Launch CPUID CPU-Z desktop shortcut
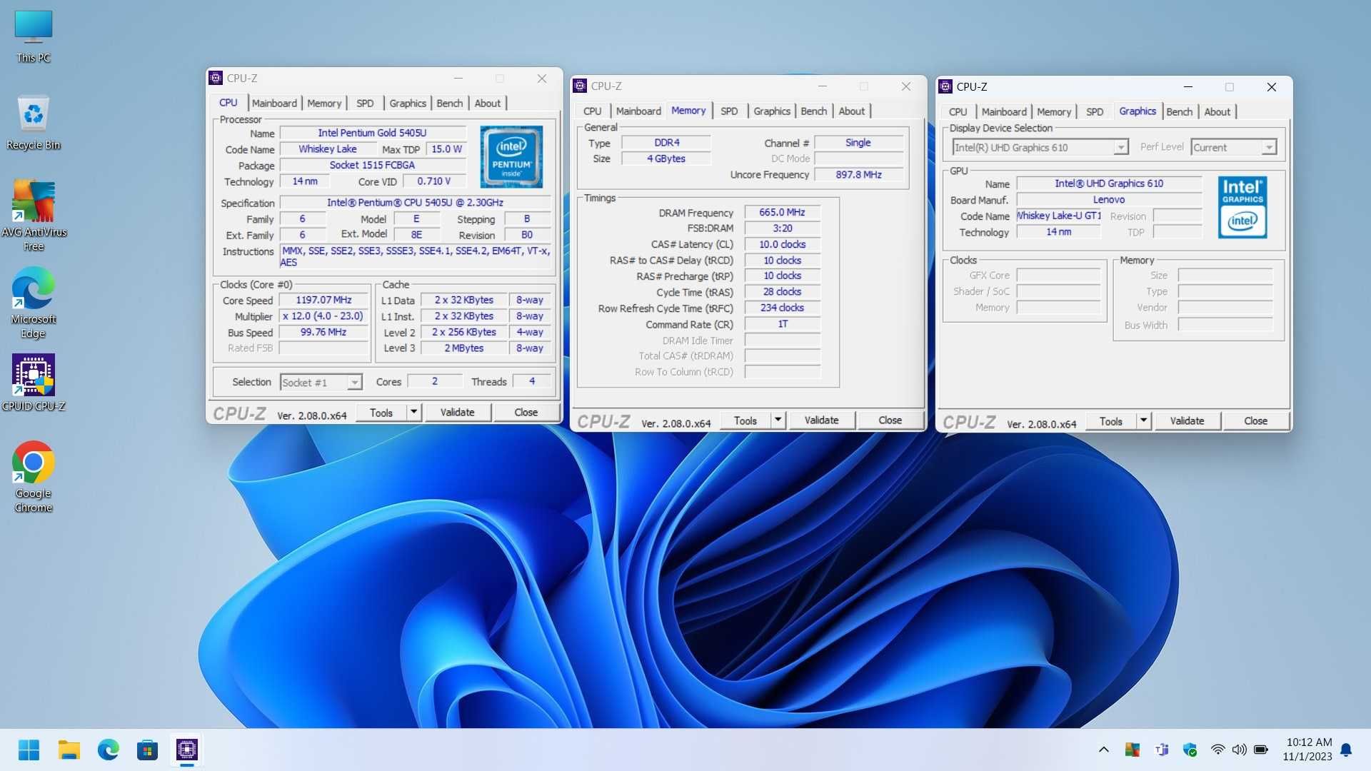This screenshot has height=771, width=1371. [x=33, y=383]
